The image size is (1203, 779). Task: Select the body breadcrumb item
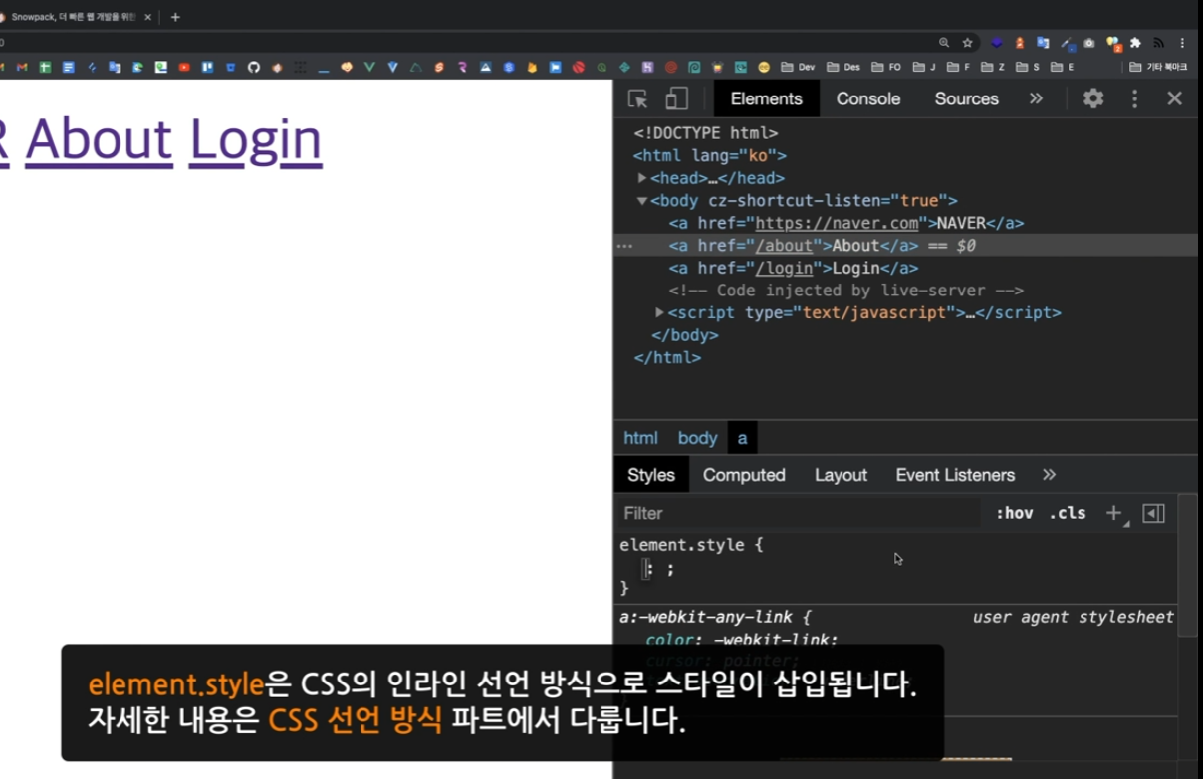coord(697,438)
